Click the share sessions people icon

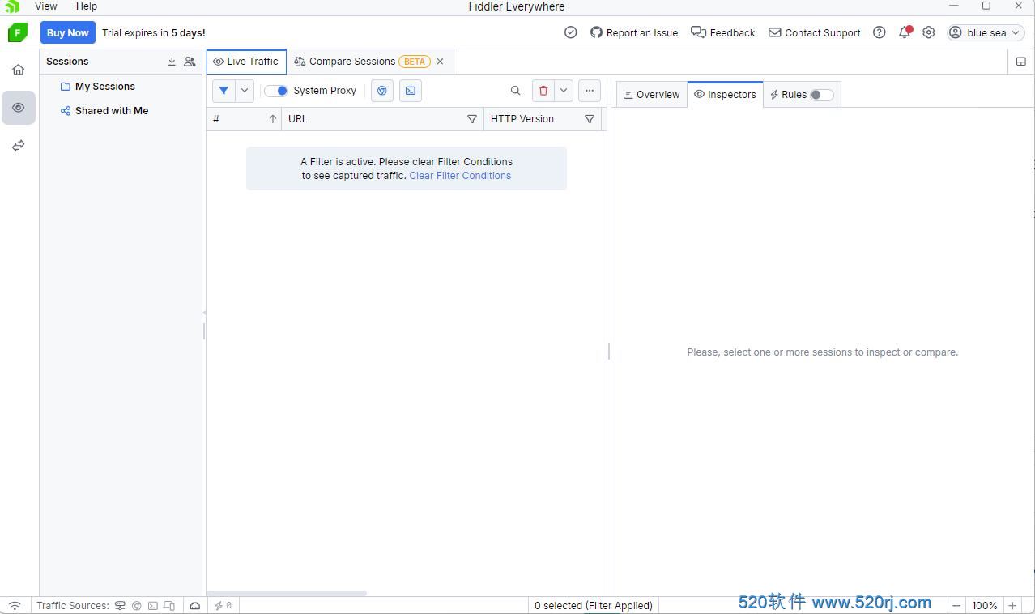coord(190,62)
